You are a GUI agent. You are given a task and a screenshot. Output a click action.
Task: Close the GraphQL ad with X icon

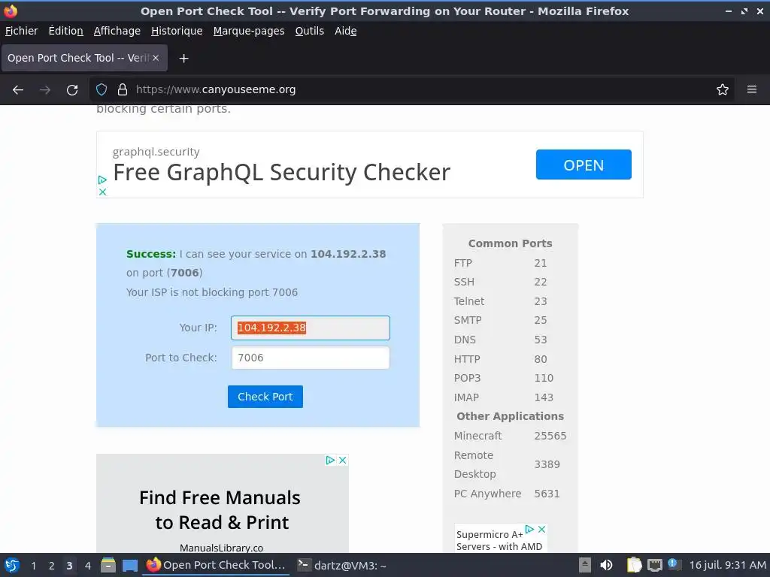coord(102,192)
